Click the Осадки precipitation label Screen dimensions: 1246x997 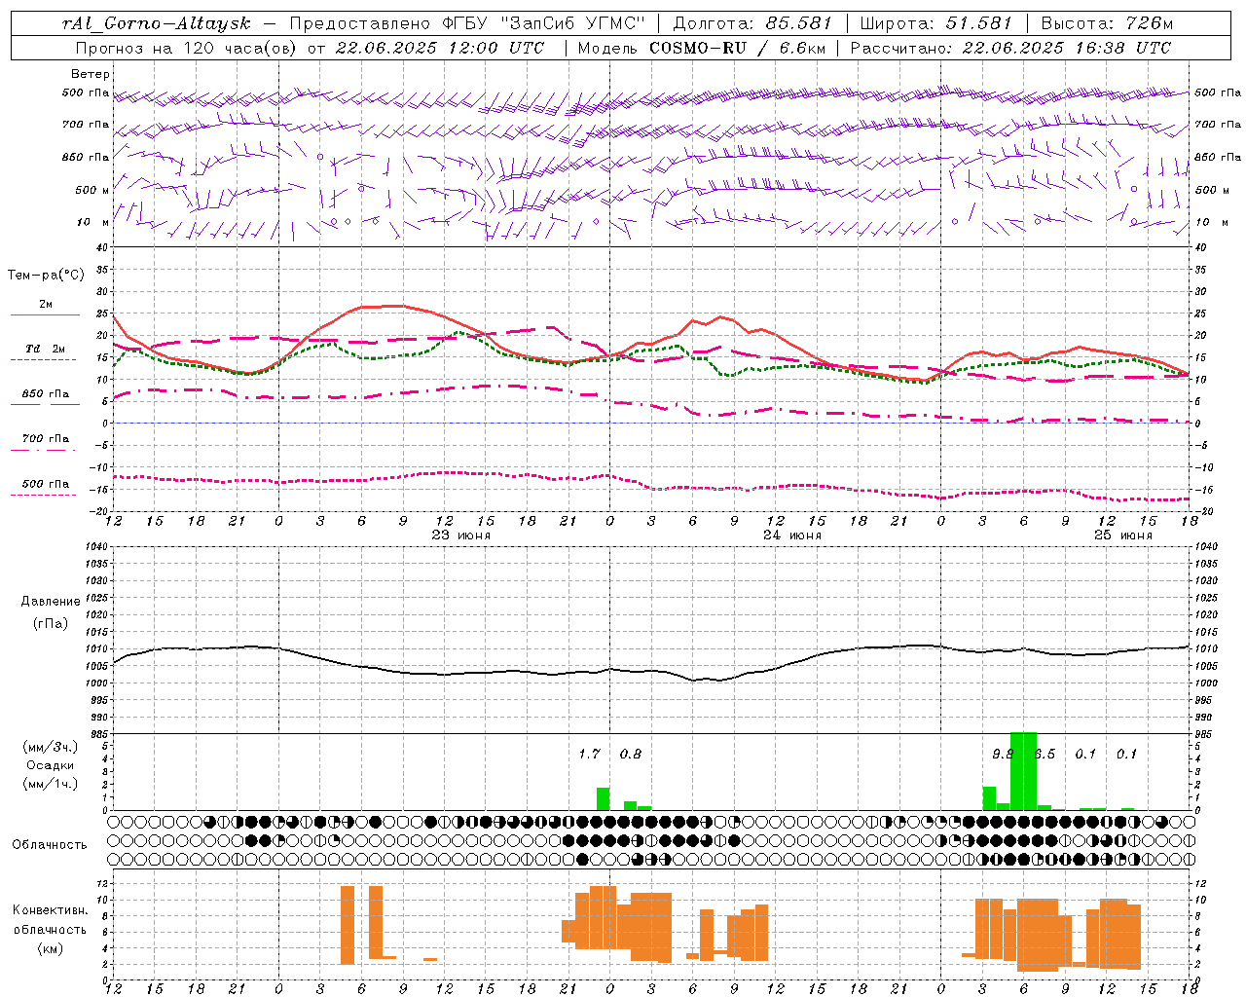51,765
